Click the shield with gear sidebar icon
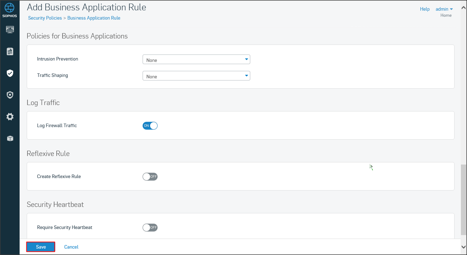 pos(10,95)
